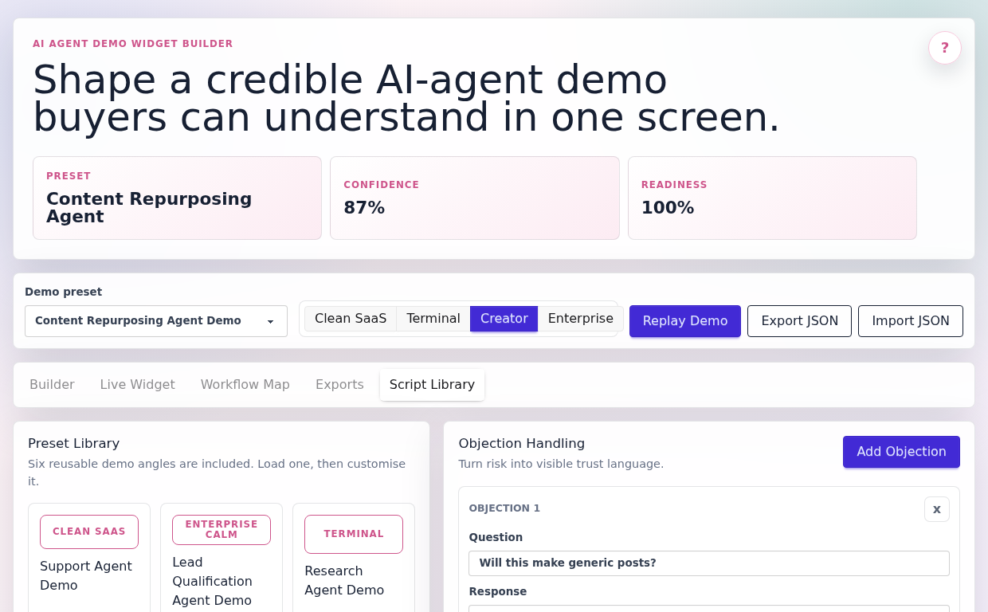Viewport: 988px width, 612px height.
Task: Click the Confidence 87% stat card
Action: (475, 198)
